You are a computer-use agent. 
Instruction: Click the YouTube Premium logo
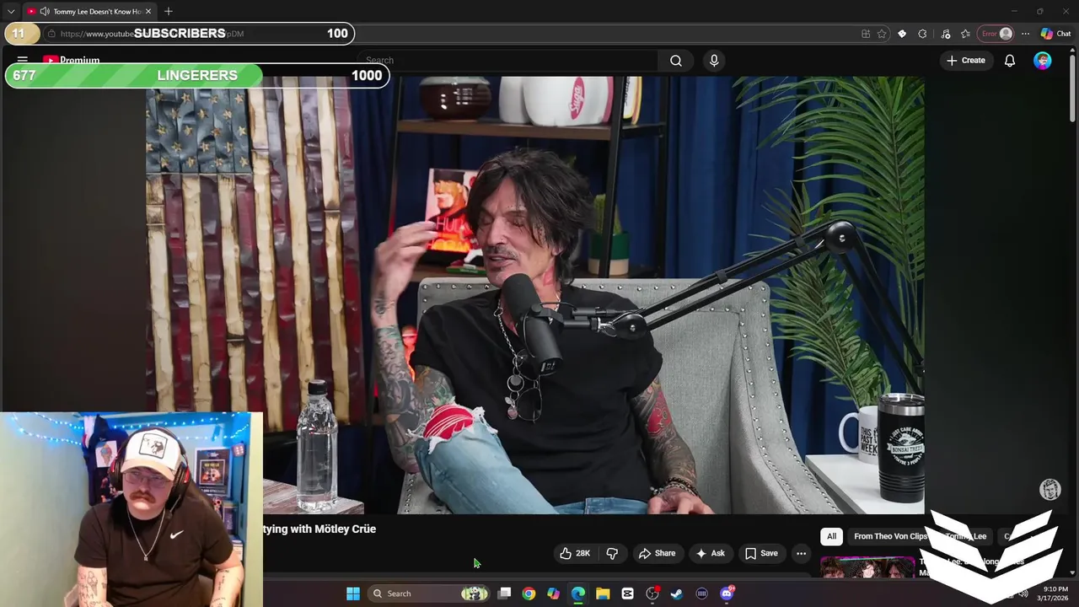71,60
